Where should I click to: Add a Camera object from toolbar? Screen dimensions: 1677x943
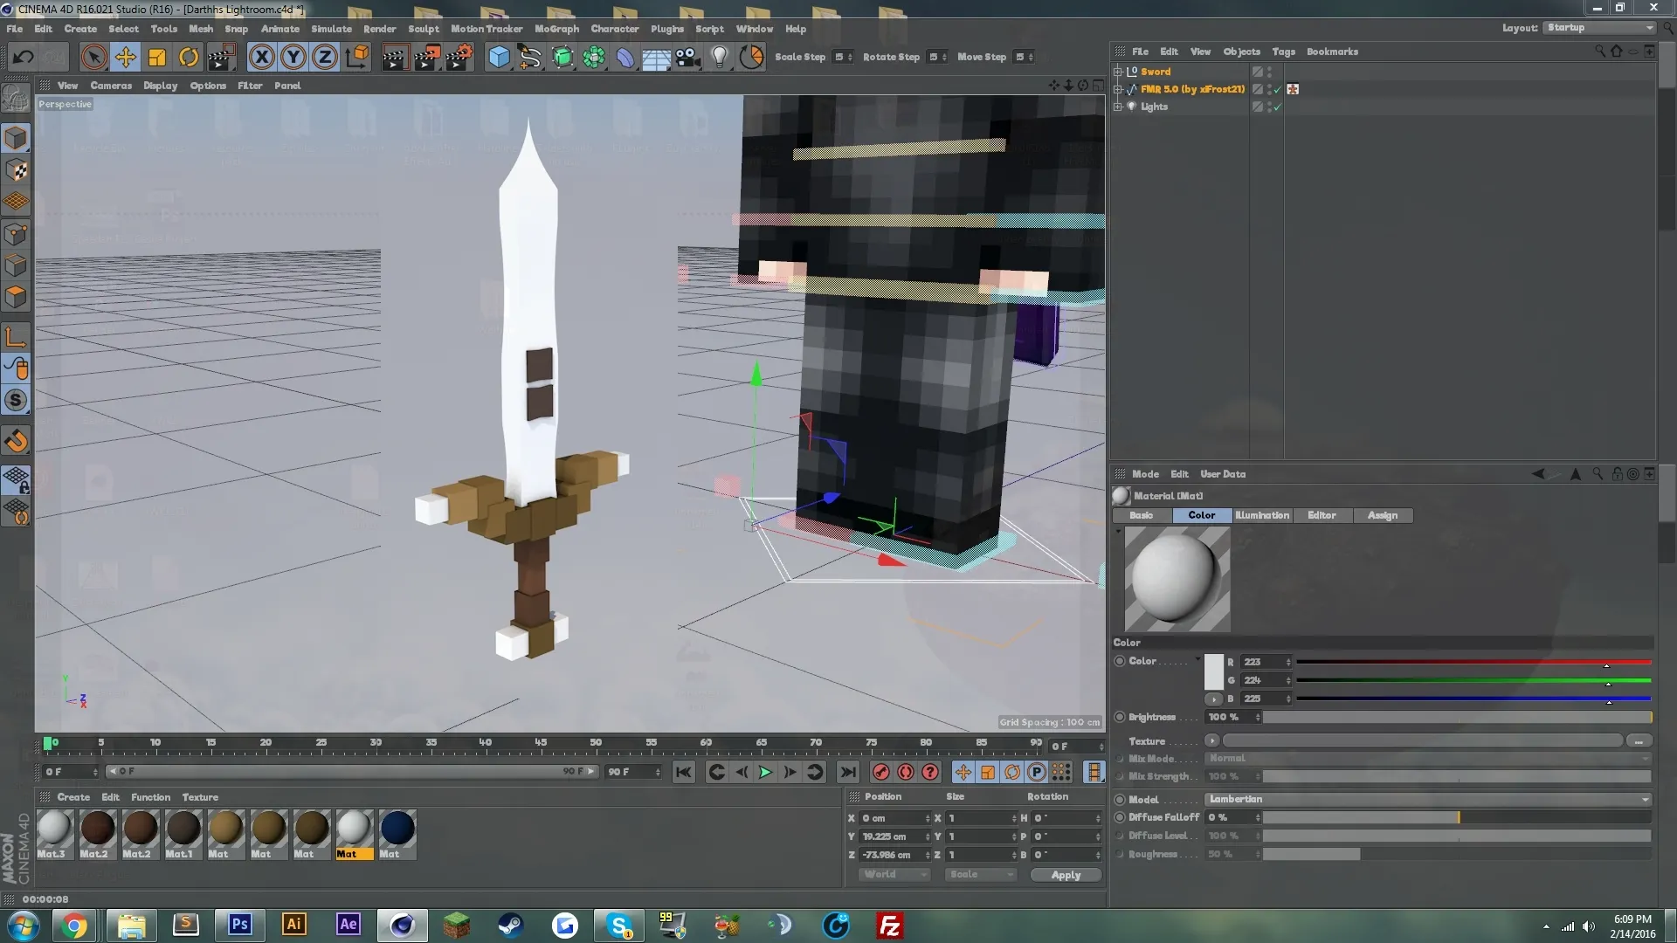687,58
